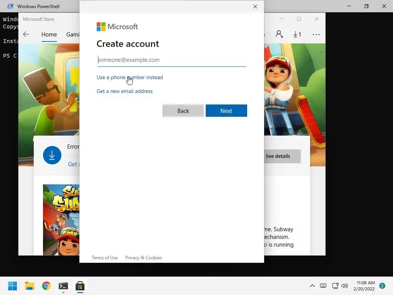The width and height of the screenshot is (393, 295).
Task: Open Store downloads icon showing 1
Action: pos(297,34)
